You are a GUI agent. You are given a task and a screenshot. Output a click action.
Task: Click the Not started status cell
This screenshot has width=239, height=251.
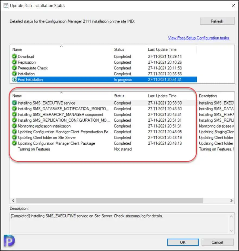123,149
